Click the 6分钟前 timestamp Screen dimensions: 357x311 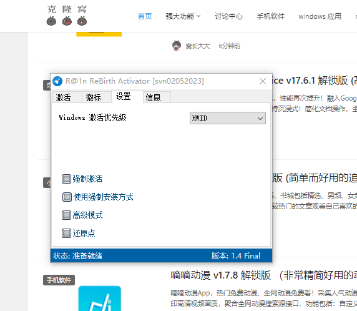[x=229, y=46]
